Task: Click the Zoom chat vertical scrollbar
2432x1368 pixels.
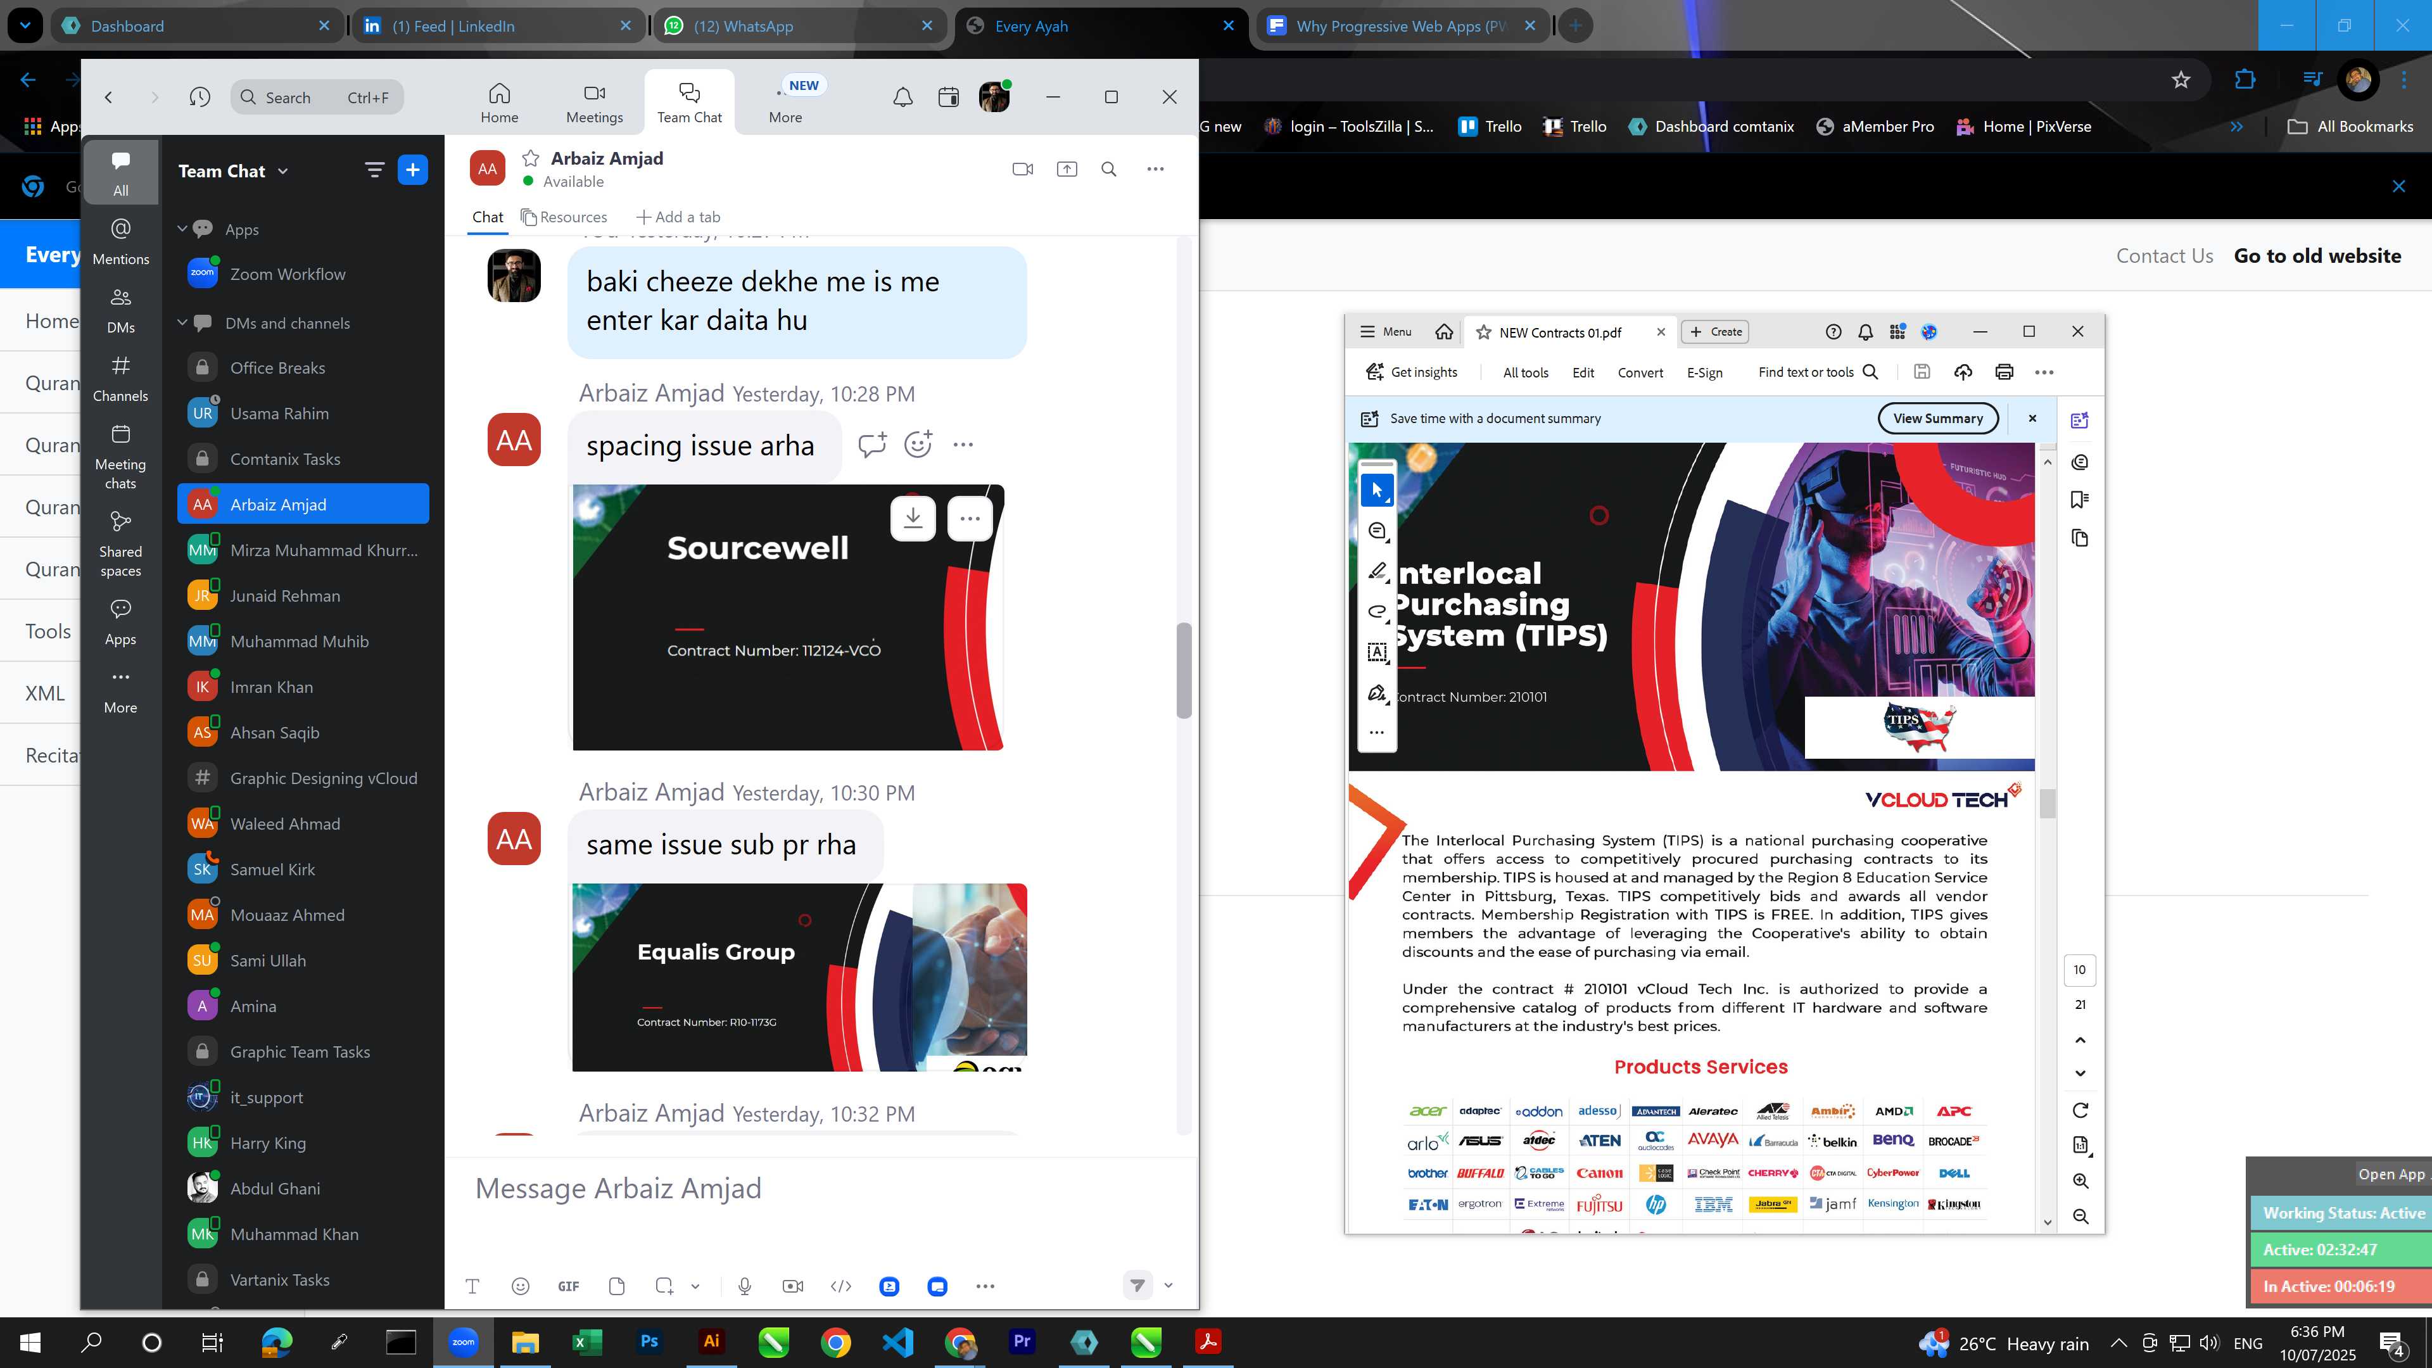Action: [x=1183, y=670]
